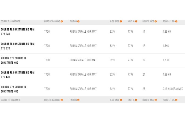Click the Courbe FL Constante column header
Image resolution: width=185 pixels, height=123 pixels.
pyautogui.click(x=11, y=21)
